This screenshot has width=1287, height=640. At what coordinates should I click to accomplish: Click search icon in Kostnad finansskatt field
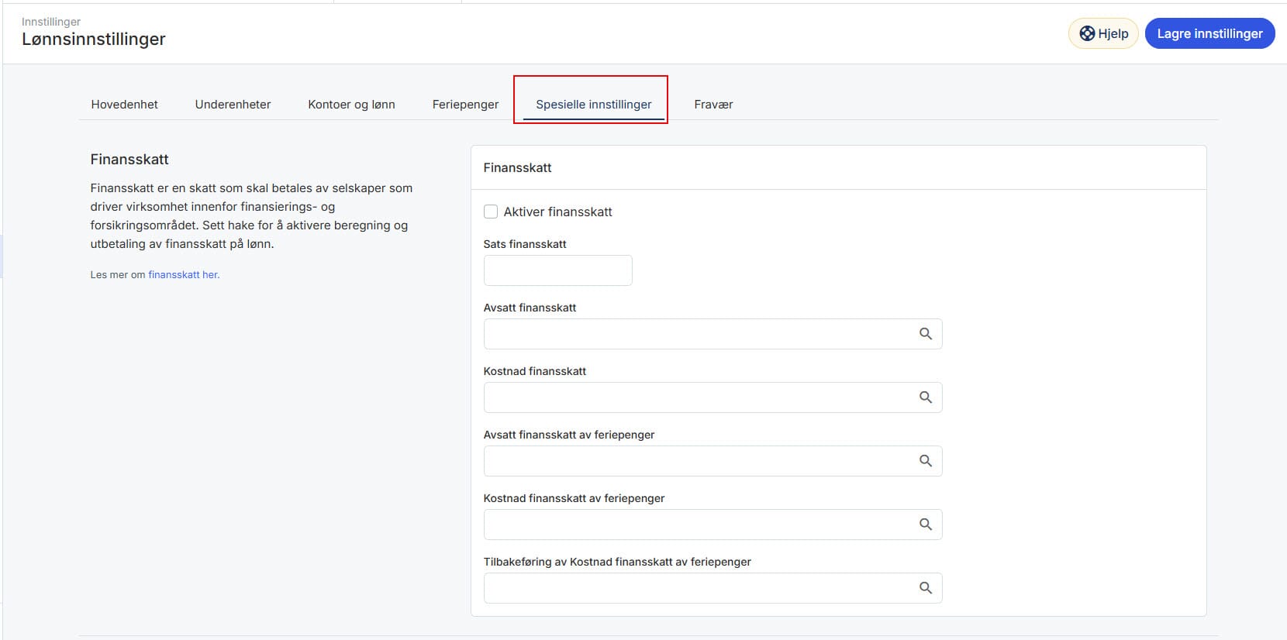pos(925,397)
